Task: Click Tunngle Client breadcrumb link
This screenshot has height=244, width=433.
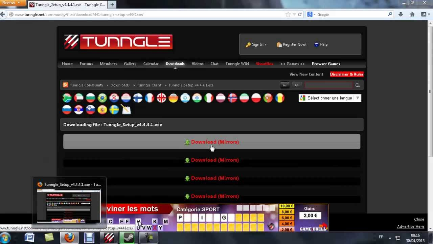Action: 149,85
